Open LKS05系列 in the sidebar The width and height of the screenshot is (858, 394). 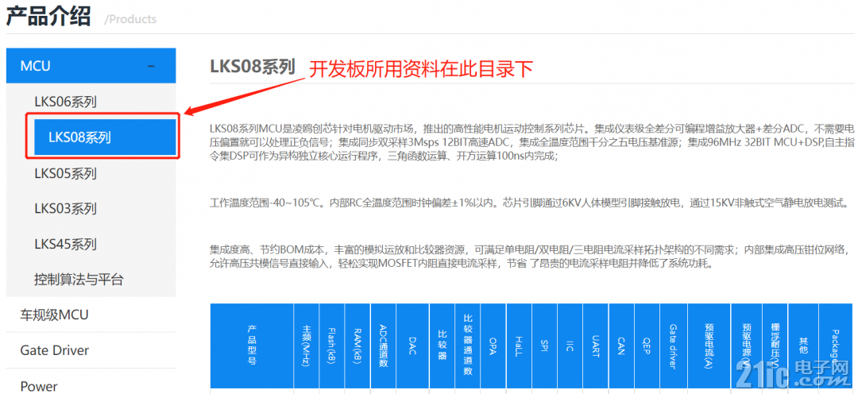66,173
